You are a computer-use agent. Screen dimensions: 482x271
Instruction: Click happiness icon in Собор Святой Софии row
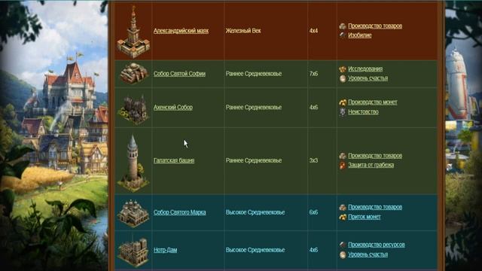343,78
